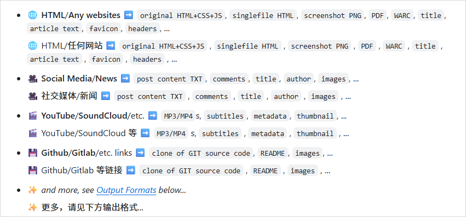The height and width of the screenshot is (217, 466).
Task: Click the floppy disk emoji before Github/Gitlab 等链接
Action: click(x=32, y=171)
